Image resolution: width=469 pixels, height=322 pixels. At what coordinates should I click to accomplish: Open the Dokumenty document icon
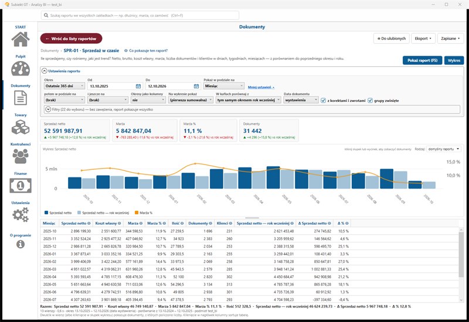pyautogui.click(x=21, y=98)
